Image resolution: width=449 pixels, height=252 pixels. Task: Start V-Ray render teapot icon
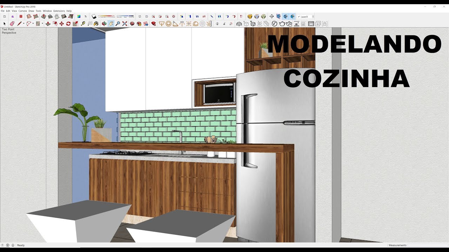click(282, 23)
